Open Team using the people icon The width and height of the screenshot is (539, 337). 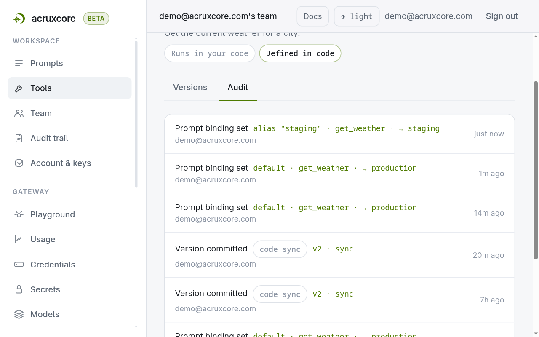pos(19,113)
